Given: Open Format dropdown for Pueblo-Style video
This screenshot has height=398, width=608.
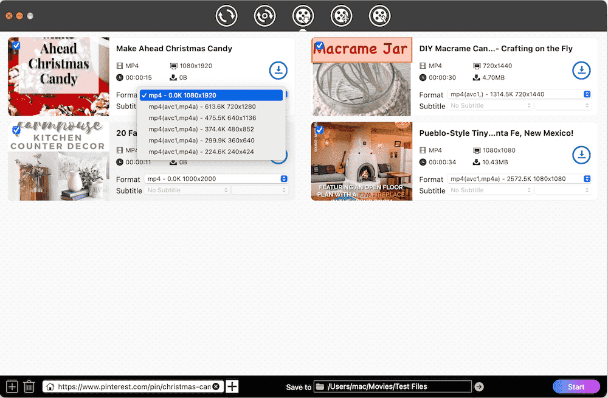Looking at the screenshot, I should (x=519, y=179).
